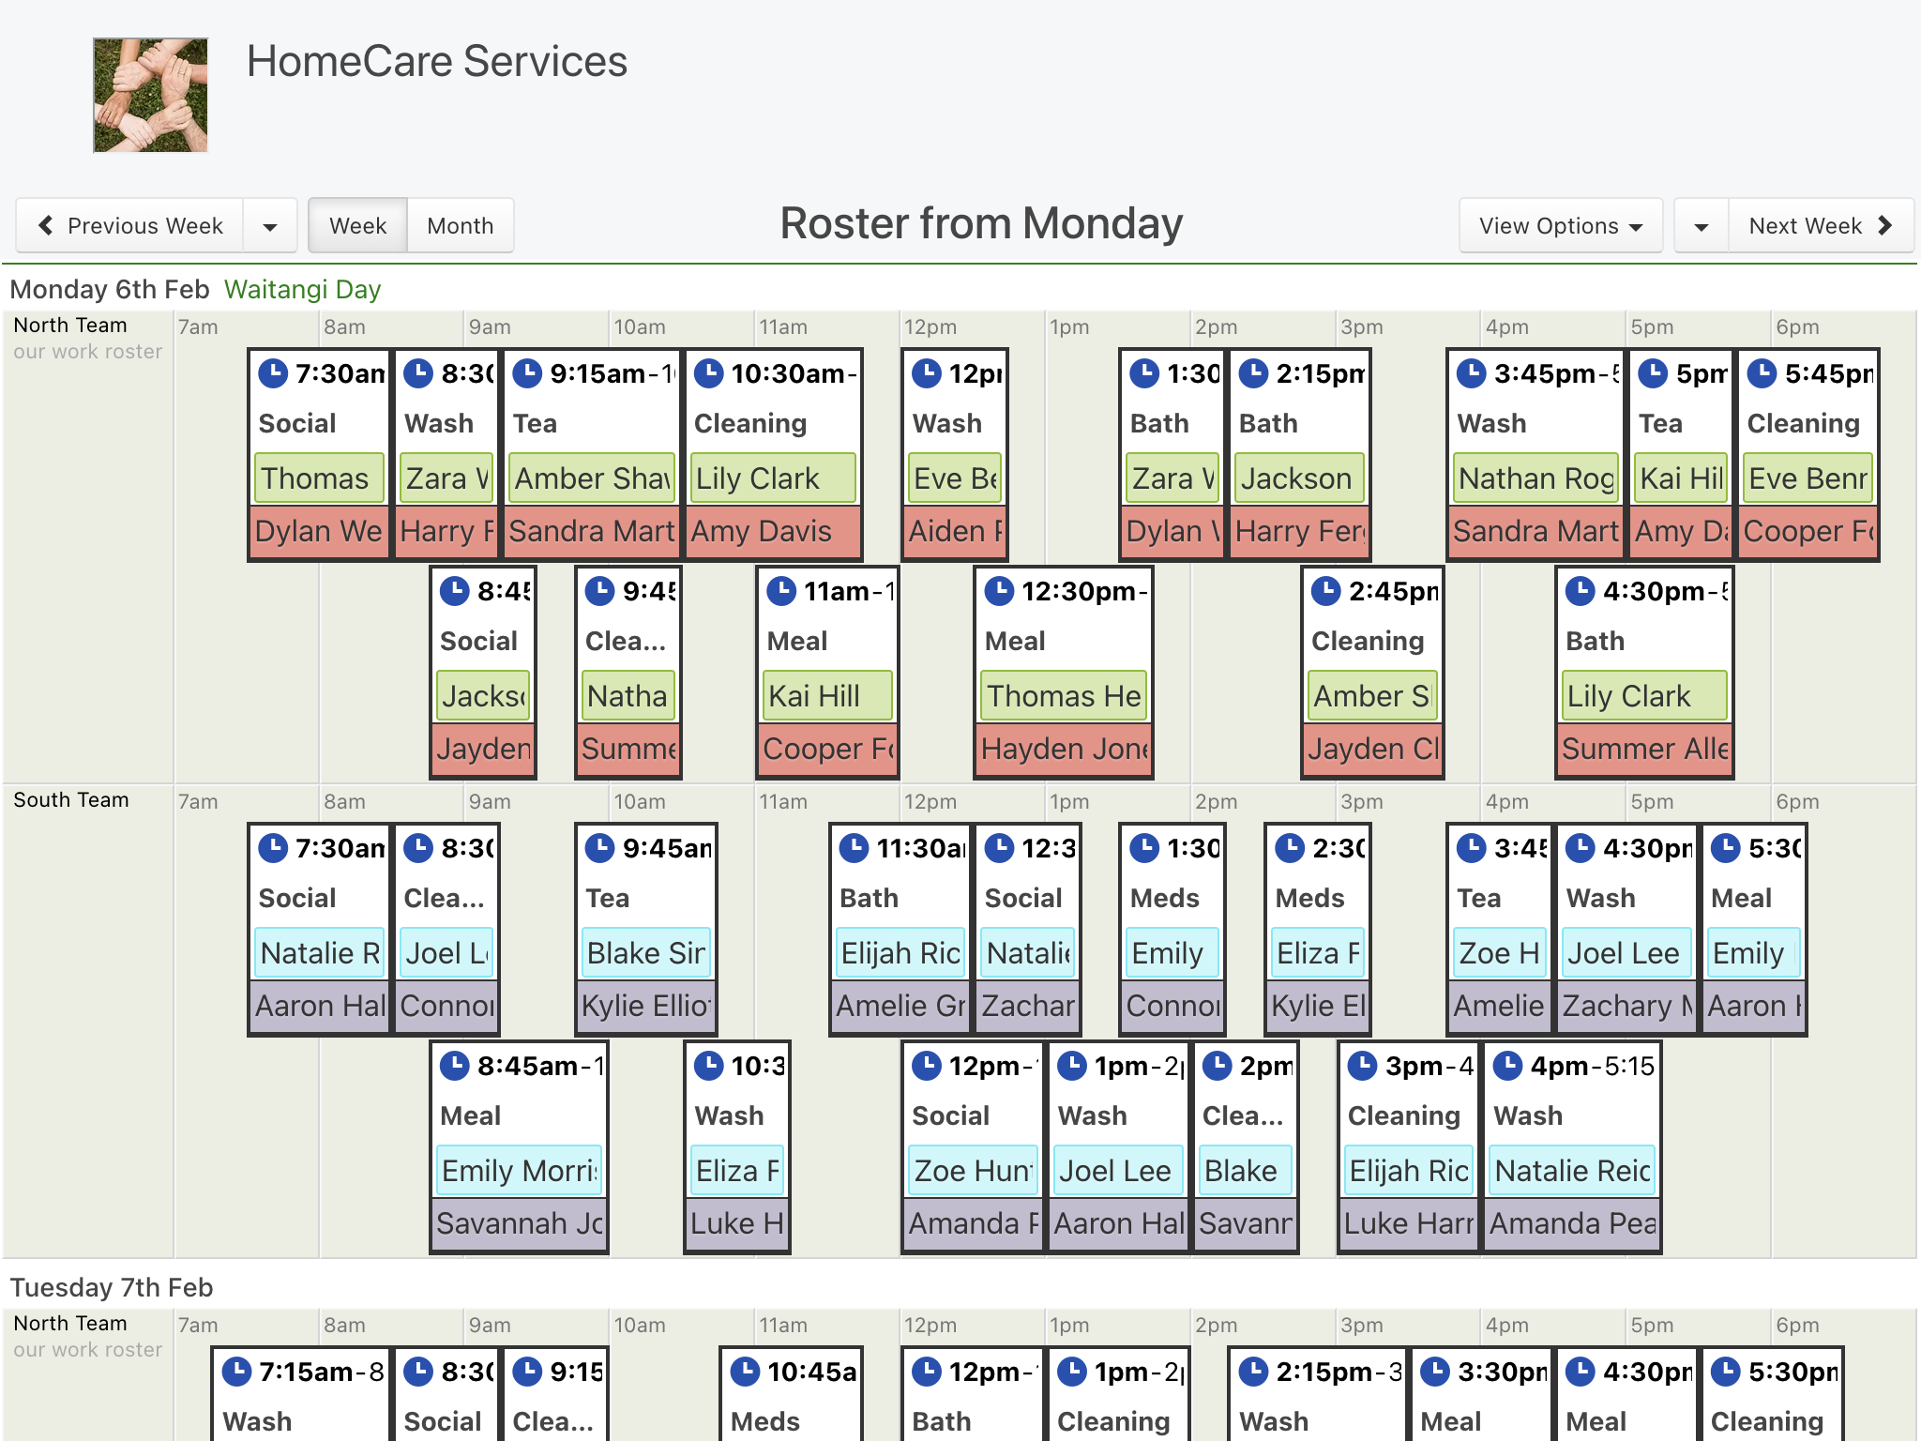
Task: Open the North Team 9:45 Cleaning shift card
Action: tap(628, 673)
